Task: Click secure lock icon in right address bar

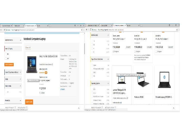Action: point(93,30)
